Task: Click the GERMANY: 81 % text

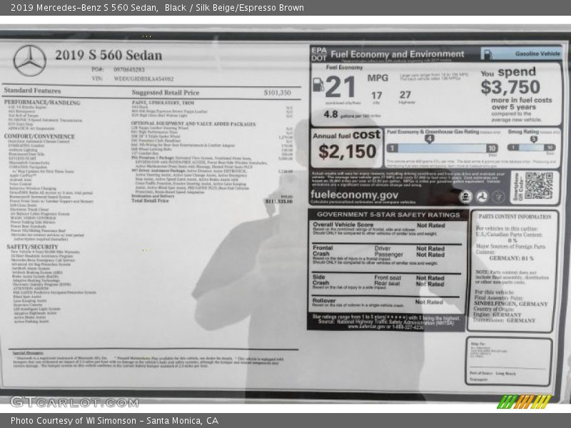Action: pyautogui.click(x=511, y=258)
